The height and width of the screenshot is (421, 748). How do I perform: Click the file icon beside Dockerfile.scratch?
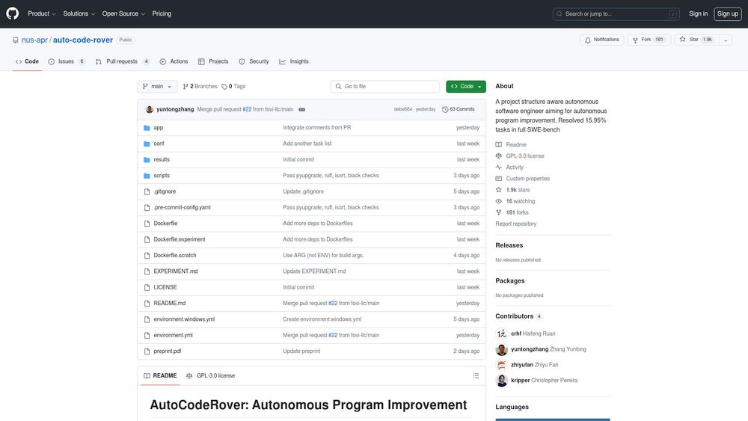(x=147, y=256)
